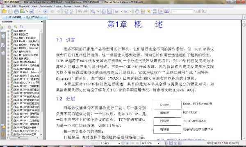Enable continuous page layout in status bar

[x=171, y=143]
